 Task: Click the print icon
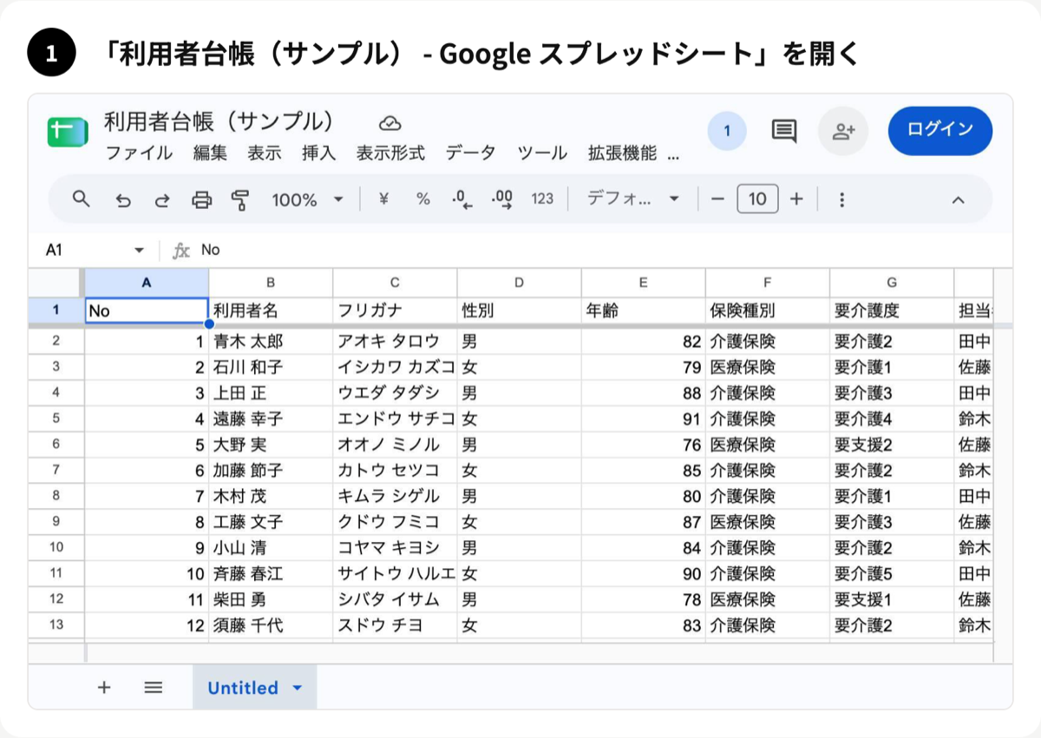point(201,200)
